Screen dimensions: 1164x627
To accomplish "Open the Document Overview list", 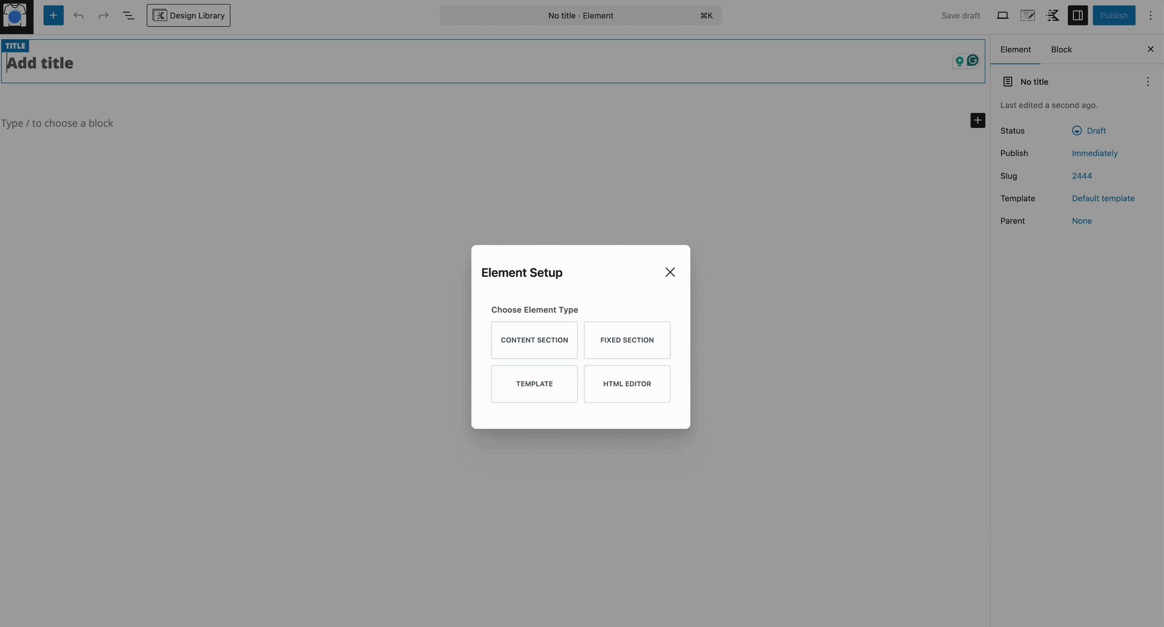I will 128,15.
